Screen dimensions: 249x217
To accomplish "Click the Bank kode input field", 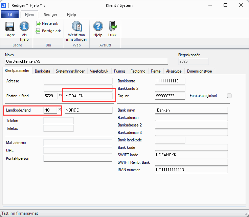I will [191, 147].
